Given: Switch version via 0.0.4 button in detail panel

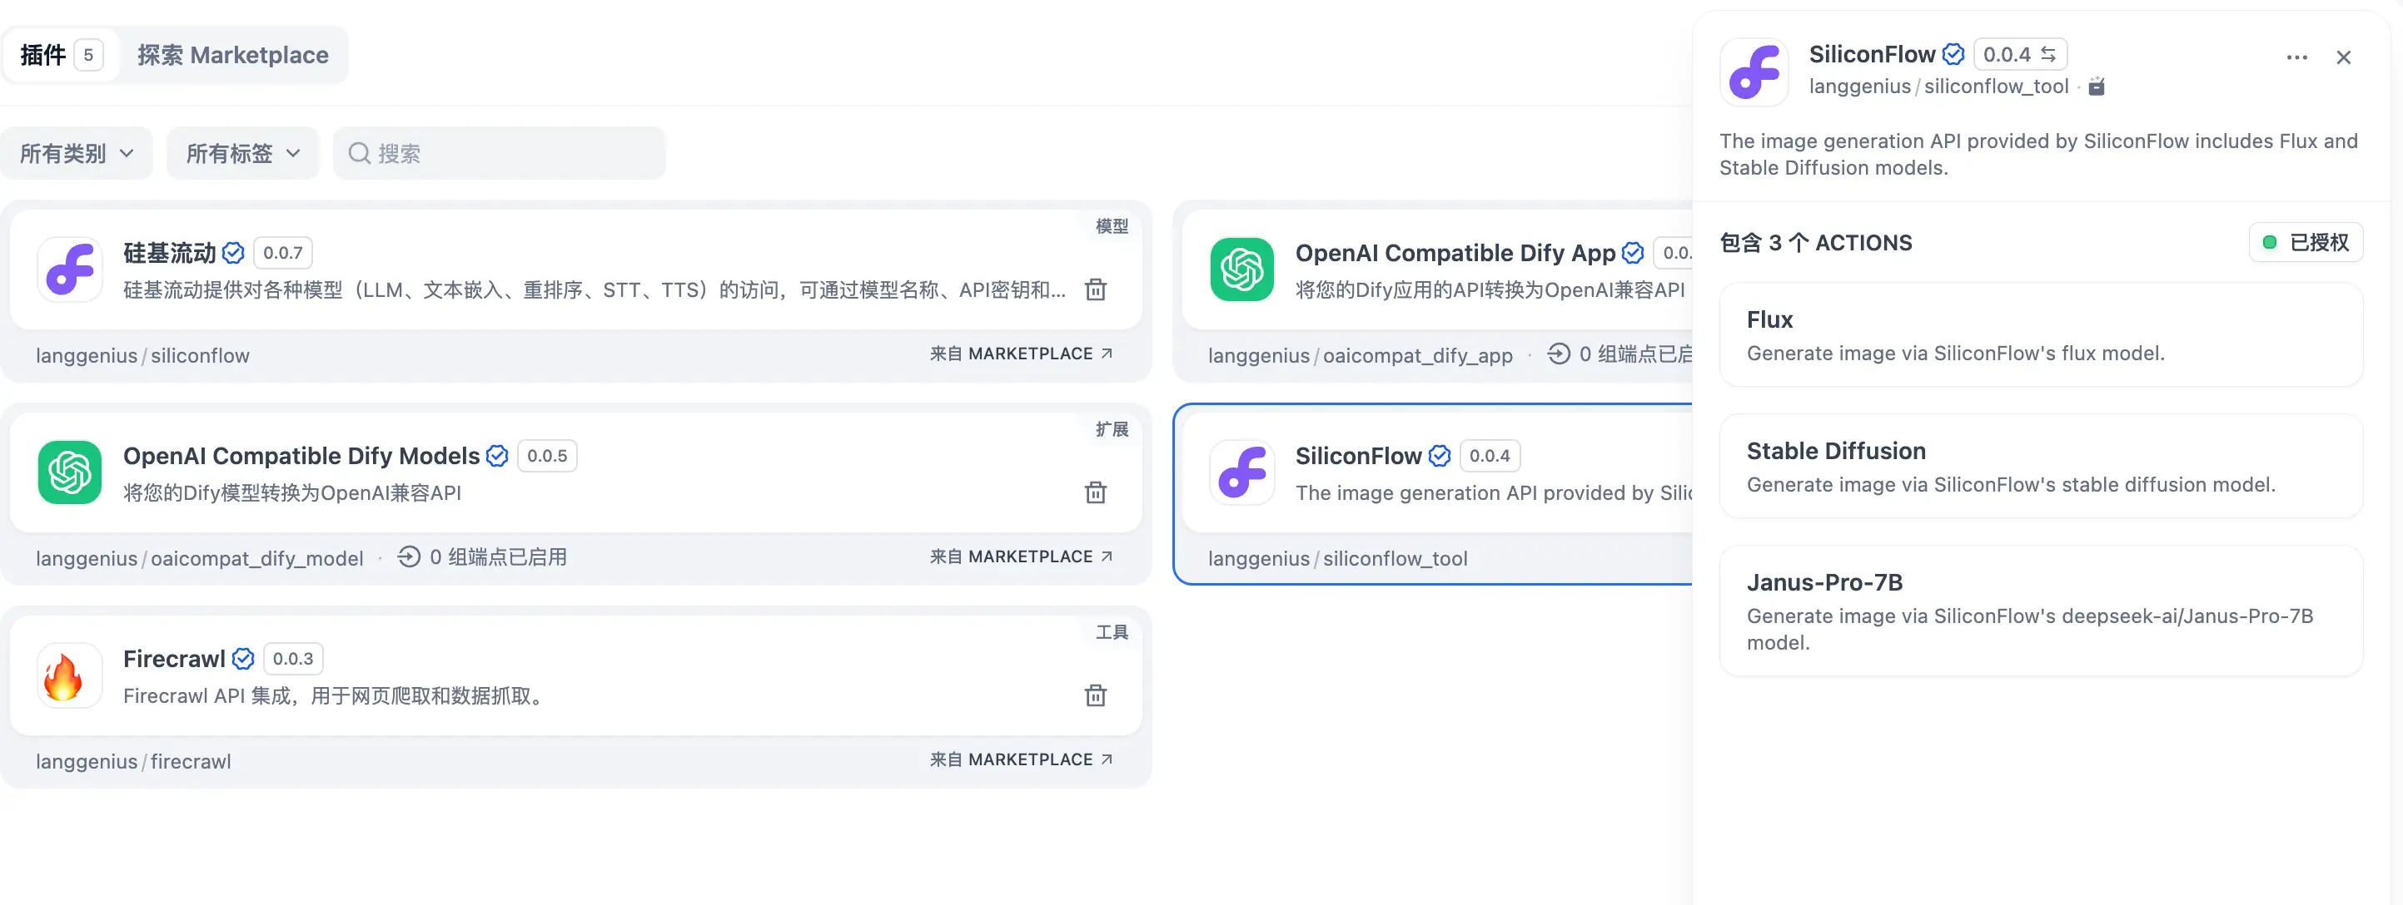Looking at the screenshot, I should [x=2021, y=54].
